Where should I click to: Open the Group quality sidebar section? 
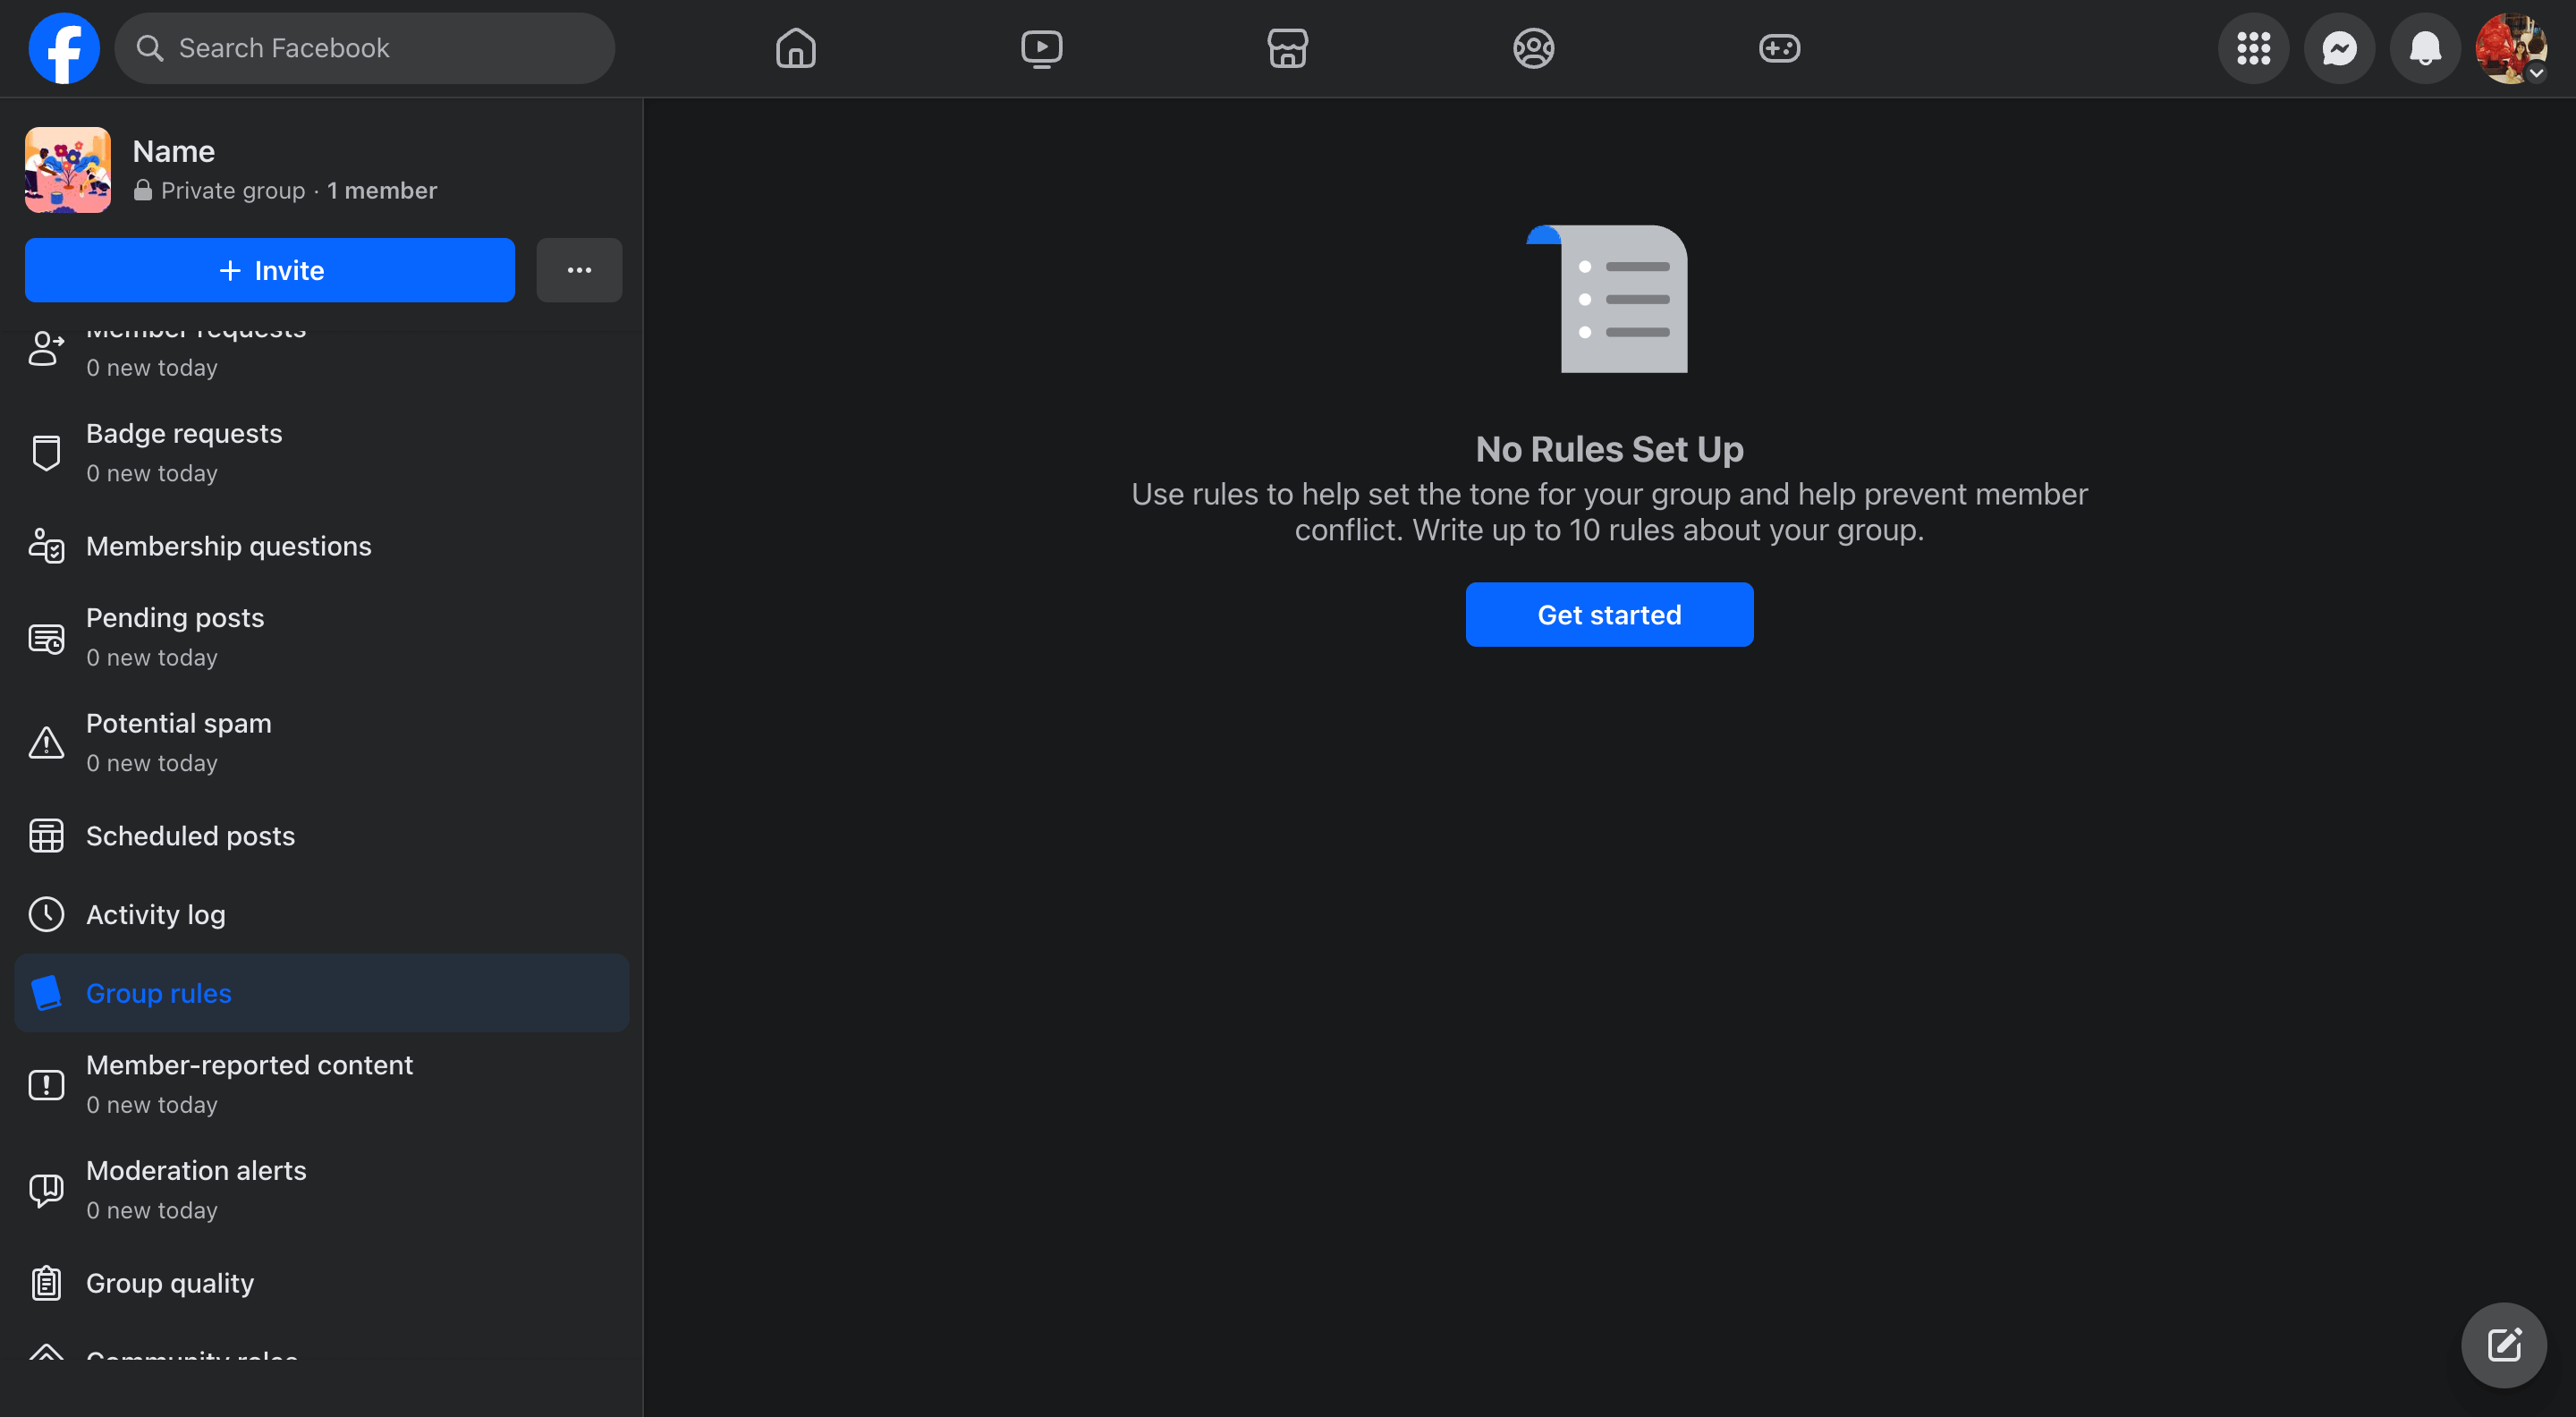coord(169,1283)
